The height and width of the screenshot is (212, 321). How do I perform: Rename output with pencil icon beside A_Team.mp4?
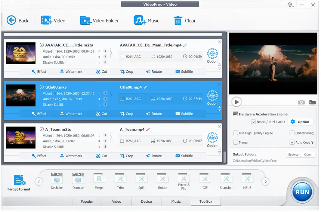[x=148, y=129]
